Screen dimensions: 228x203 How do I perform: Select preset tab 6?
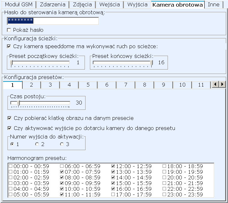point(107,85)
